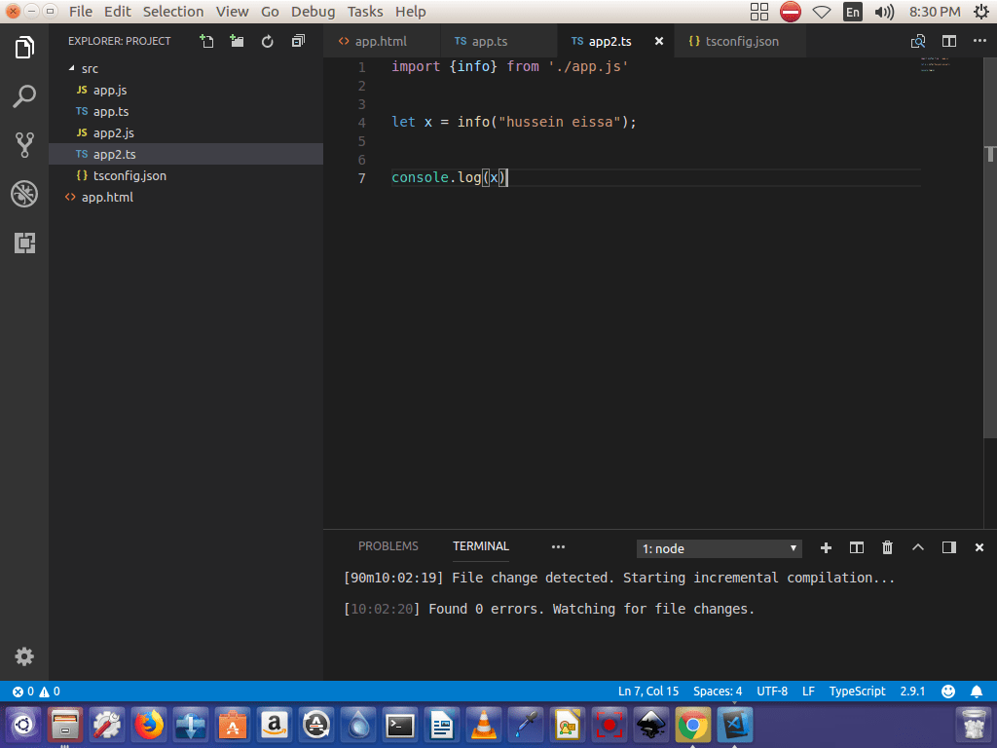The width and height of the screenshot is (997, 748).
Task: Maximize the terminal panel with the chevron
Action: tap(917, 547)
